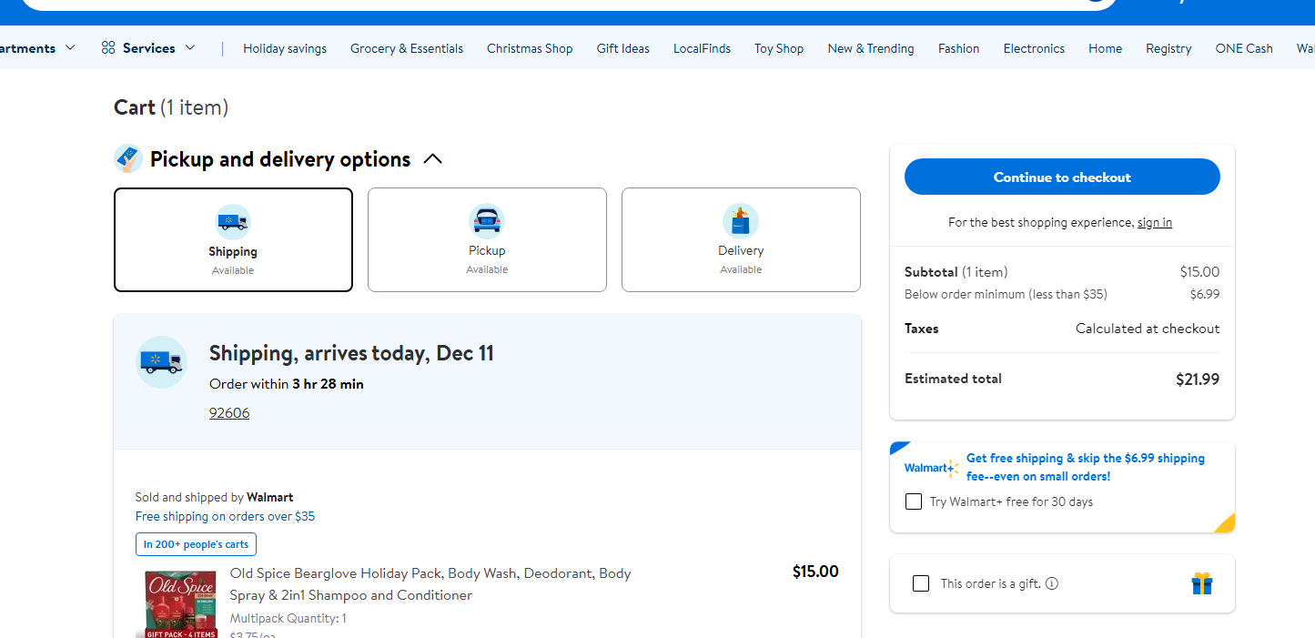The width and height of the screenshot is (1315, 638).
Task: Click the $15.00 item price
Action: pyautogui.click(x=815, y=572)
